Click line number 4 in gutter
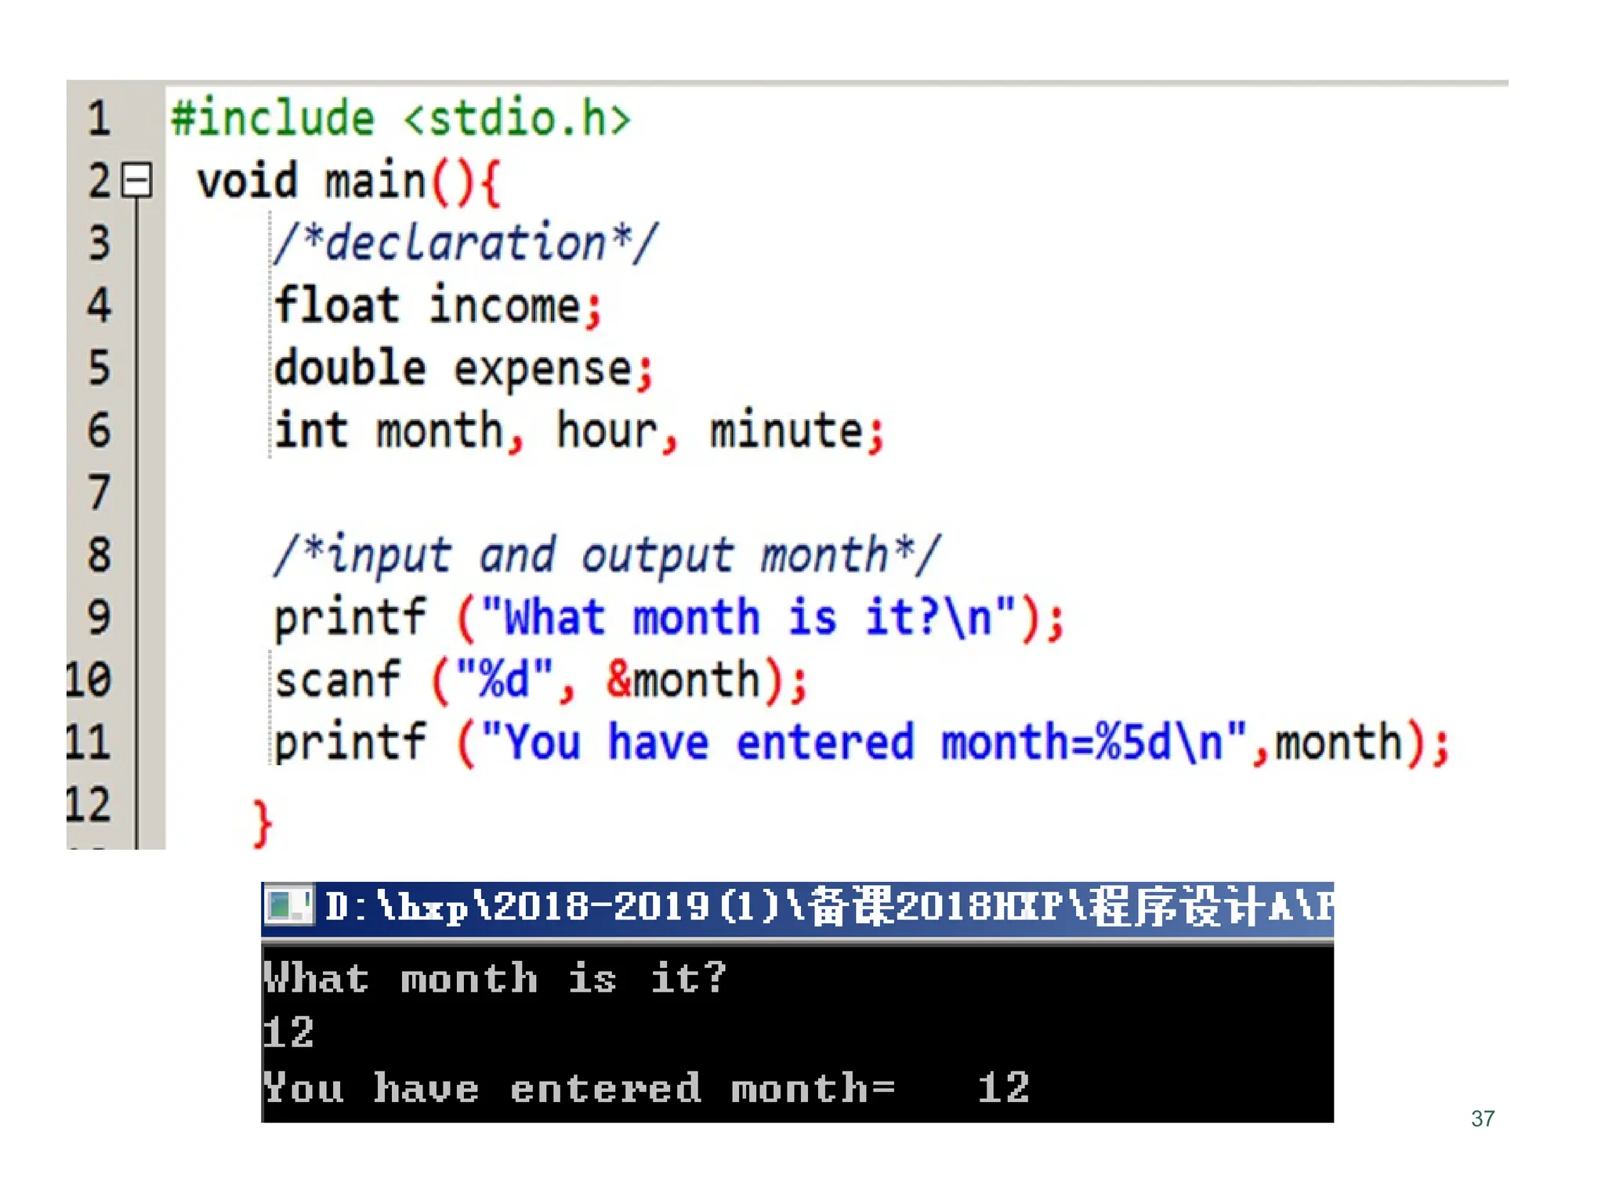 pos(99,305)
